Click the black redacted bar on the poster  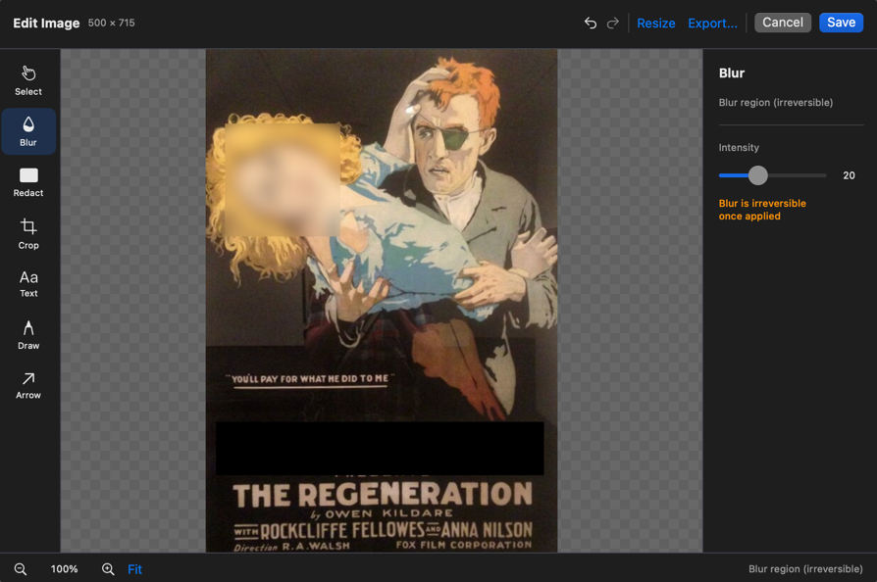coord(380,449)
